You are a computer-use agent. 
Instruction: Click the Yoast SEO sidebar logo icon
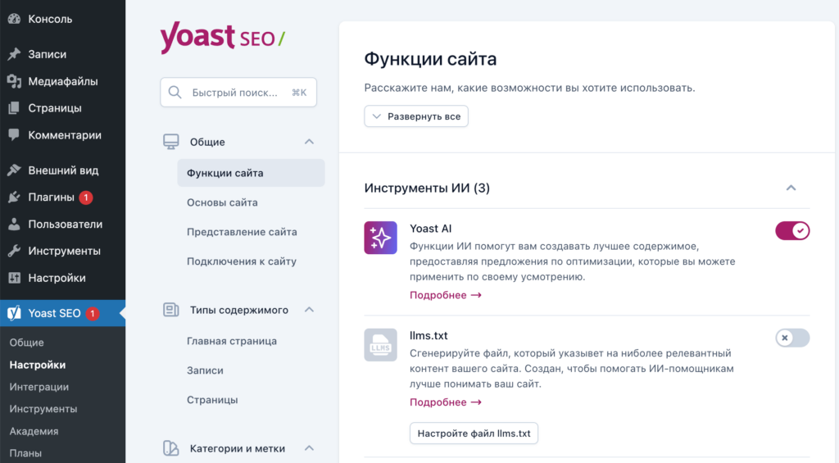click(14, 313)
